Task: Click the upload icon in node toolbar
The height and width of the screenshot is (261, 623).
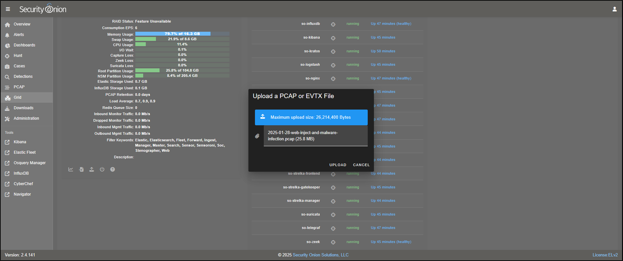Action: 92,169
